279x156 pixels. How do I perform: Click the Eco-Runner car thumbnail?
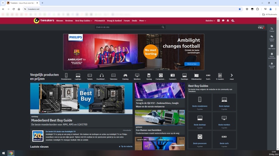(x=160, y=118)
